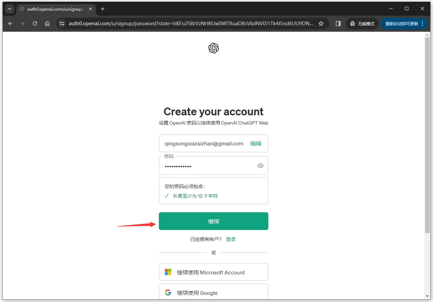Select the auth0.openai.com signup tab
This screenshot has width=433, height=302.
click(x=57, y=9)
